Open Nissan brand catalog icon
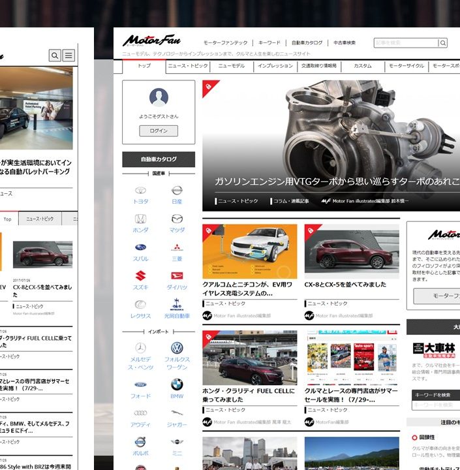The width and height of the screenshot is (460, 470). (x=177, y=190)
